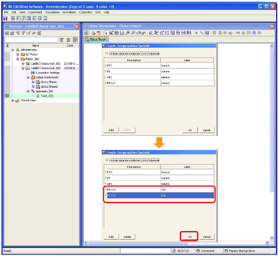Click the worksheet view toggle icon before Print

click(86, 33)
